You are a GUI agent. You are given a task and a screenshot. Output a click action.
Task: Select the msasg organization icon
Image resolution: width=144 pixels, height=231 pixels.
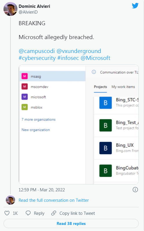[x=24, y=76]
